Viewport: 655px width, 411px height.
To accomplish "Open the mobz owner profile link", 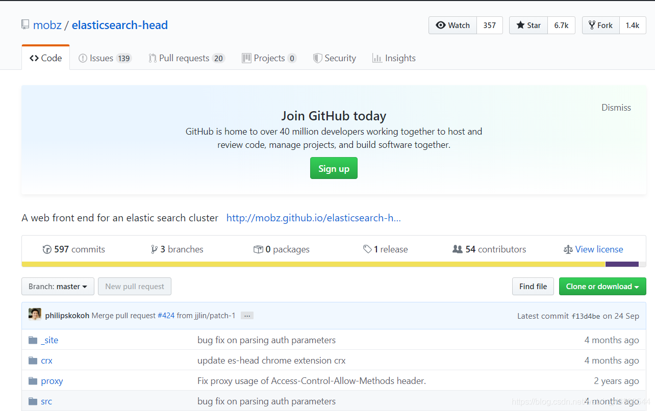I will coord(47,25).
